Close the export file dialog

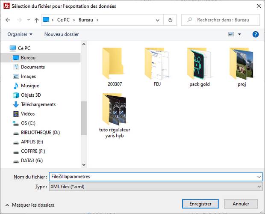tap(259, 6)
